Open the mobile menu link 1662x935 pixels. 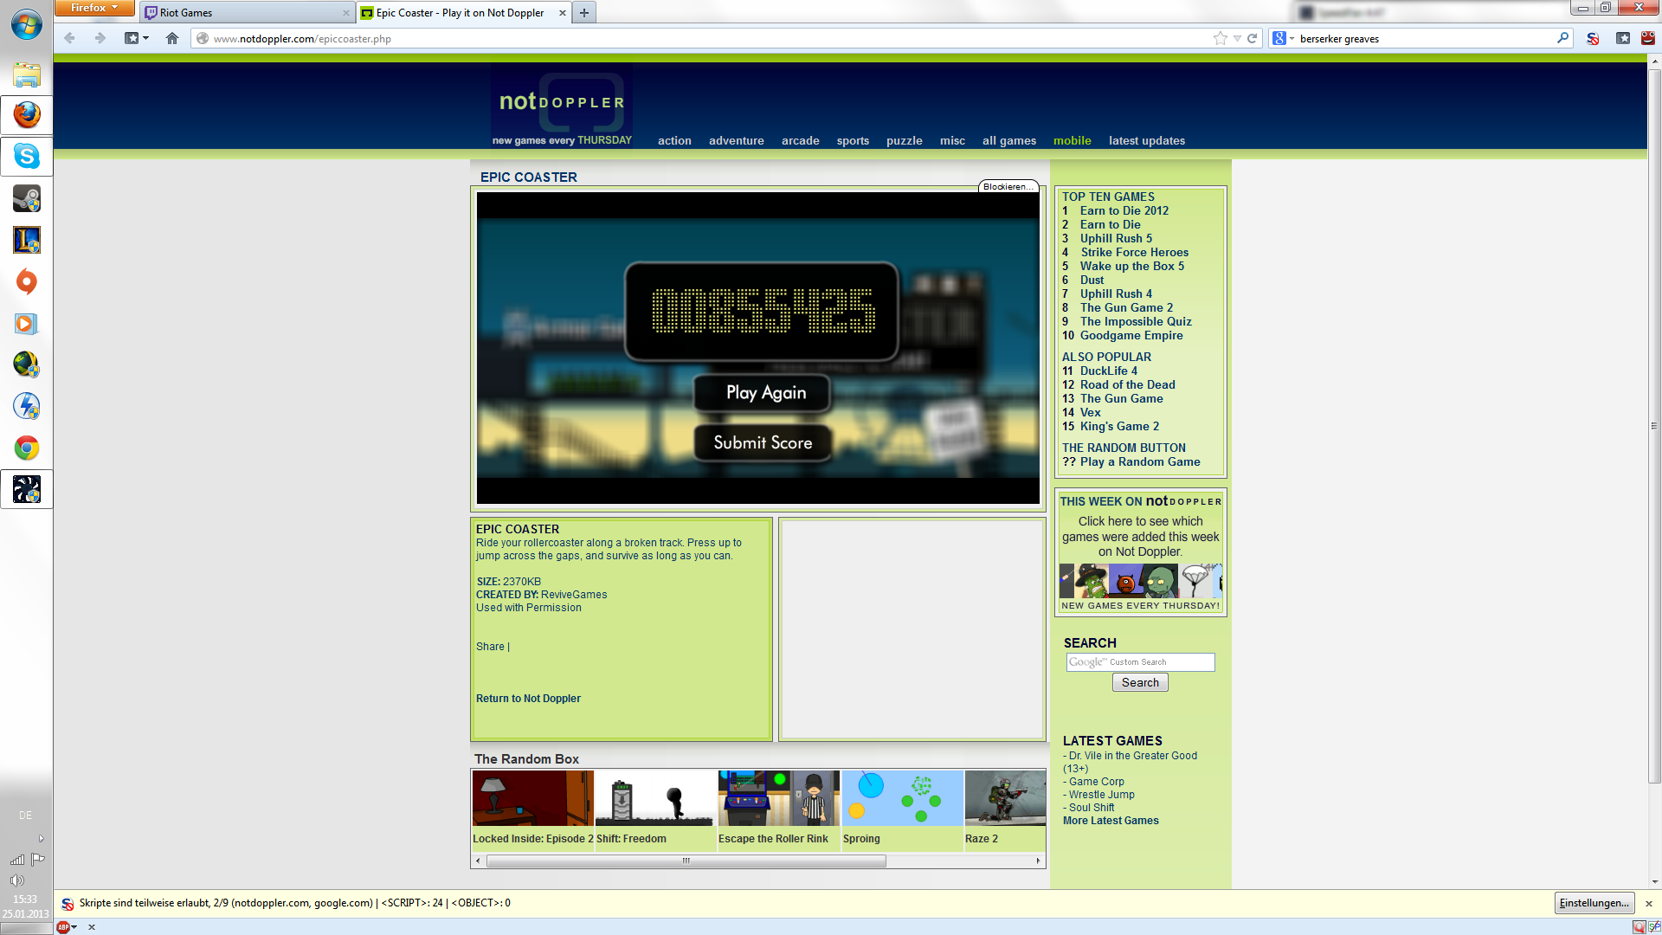(x=1072, y=140)
